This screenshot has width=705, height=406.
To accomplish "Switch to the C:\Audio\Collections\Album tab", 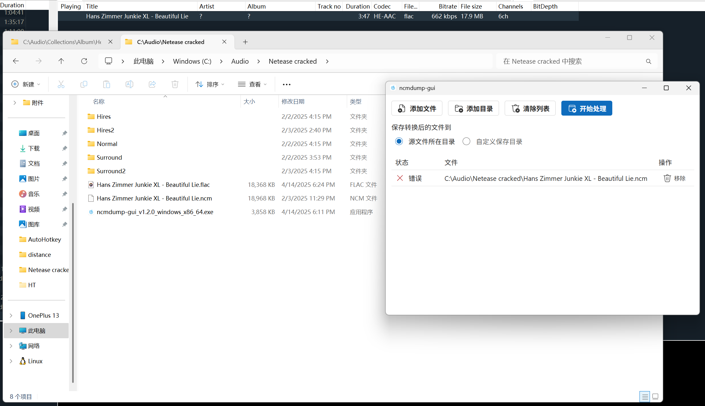I will 62,42.
